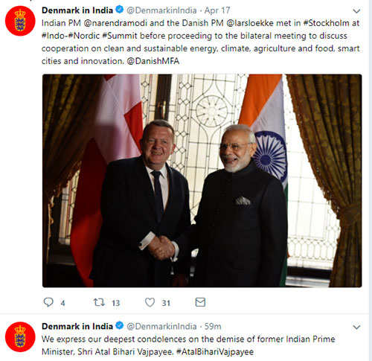The width and height of the screenshot is (372, 361).
Task: Open the #Nordic hashtag
Action: click(84, 36)
